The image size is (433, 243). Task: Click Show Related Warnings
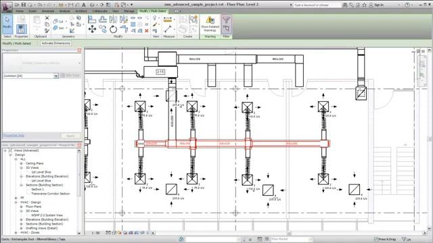[210, 24]
